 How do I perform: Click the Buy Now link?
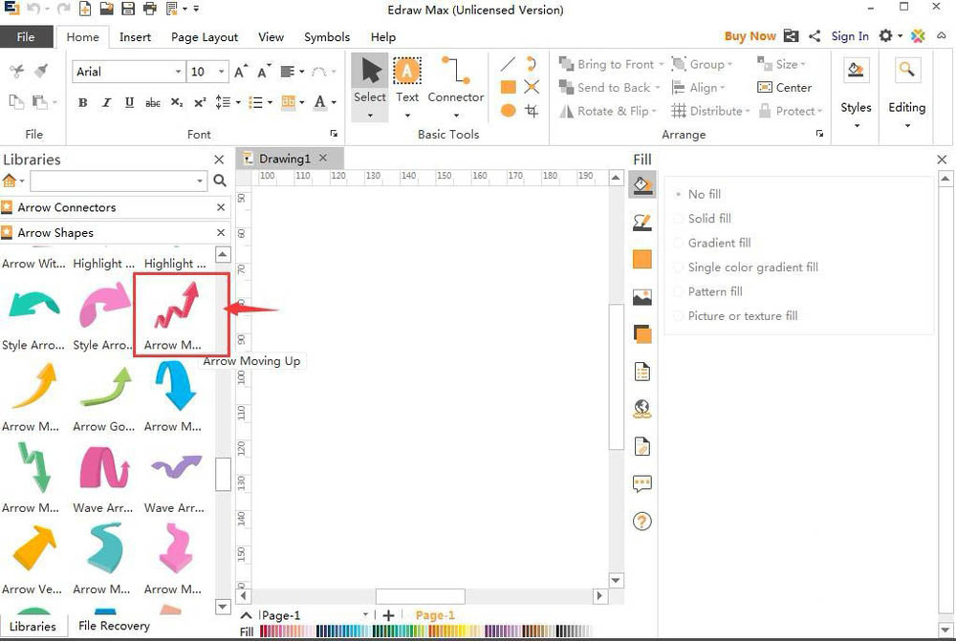click(750, 36)
